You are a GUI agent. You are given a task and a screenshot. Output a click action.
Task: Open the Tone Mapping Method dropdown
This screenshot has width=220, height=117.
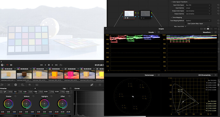point(198,21)
